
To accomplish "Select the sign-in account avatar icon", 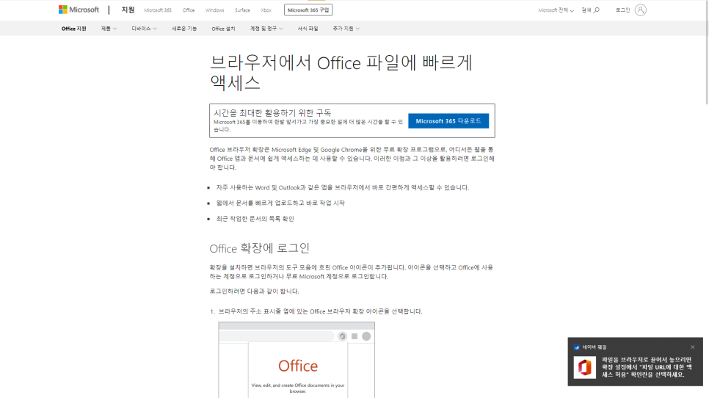I will tap(640, 10).
